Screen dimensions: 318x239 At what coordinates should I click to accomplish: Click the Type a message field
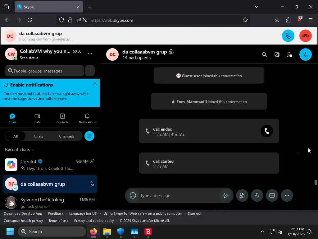tap(179, 195)
